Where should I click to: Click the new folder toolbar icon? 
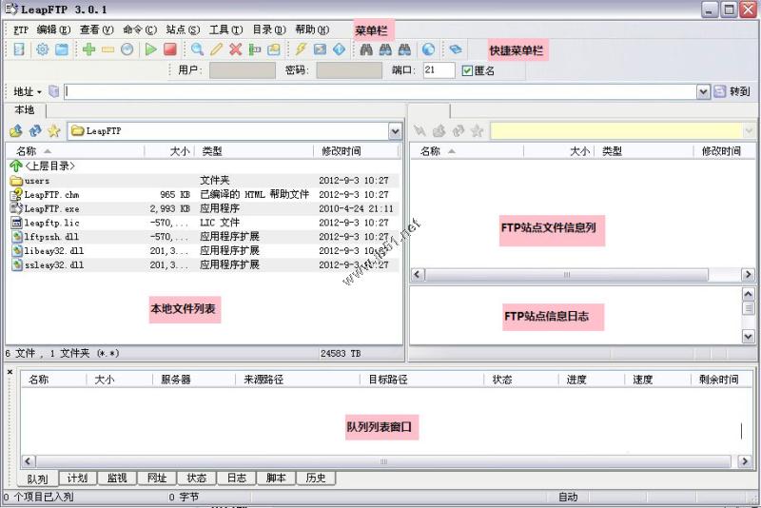[x=274, y=49]
